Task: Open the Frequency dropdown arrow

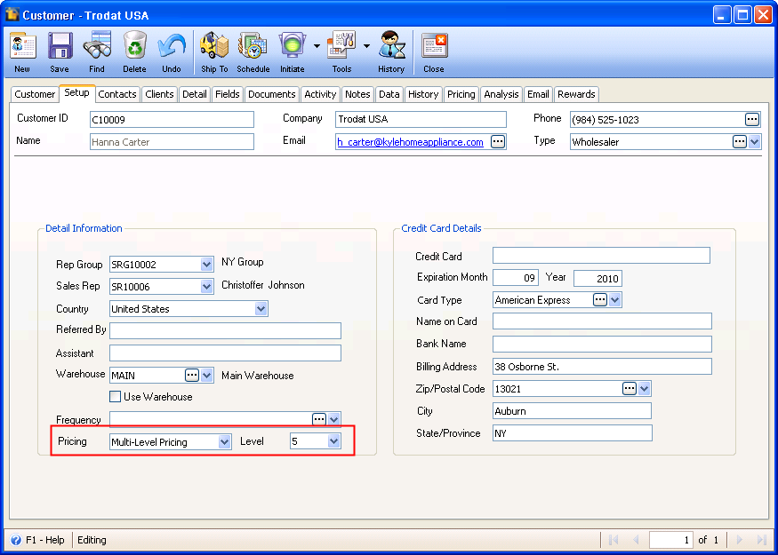Action: (334, 419)
